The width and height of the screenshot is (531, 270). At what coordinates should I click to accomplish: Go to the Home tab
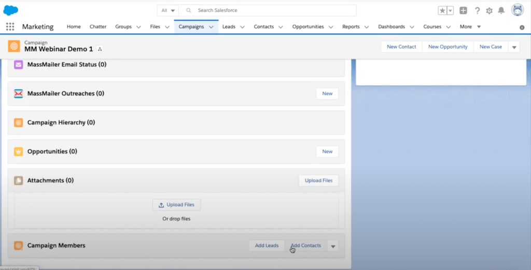tap(74, 26)
